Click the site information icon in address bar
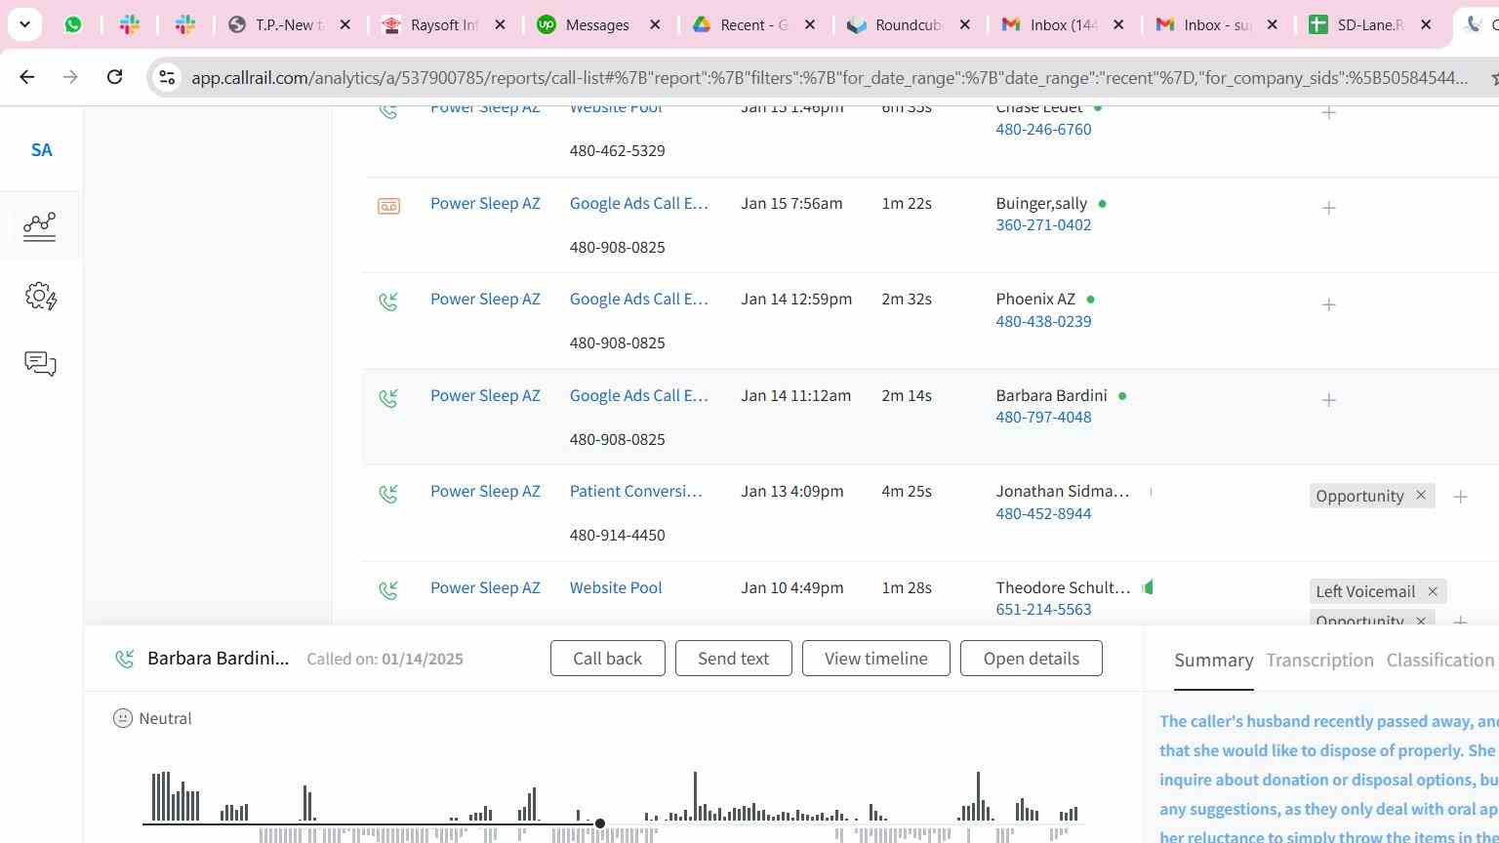Screen dimensions: 1499x843 click(167, 77)
